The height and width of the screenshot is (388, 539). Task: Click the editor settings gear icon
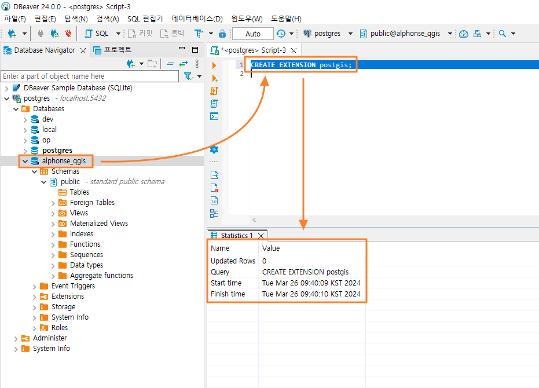click(x=214, y=149)
